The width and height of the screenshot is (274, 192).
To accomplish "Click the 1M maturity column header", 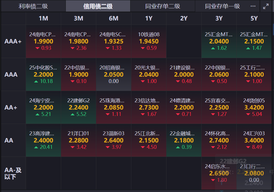I will tap(43, 18).
